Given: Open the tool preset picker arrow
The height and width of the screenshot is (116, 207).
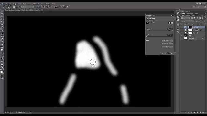Looking at the screenshot, I should 5,7.
